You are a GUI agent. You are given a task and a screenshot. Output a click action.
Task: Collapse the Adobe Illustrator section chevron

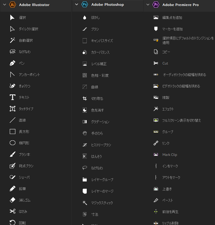coord(5,5)
